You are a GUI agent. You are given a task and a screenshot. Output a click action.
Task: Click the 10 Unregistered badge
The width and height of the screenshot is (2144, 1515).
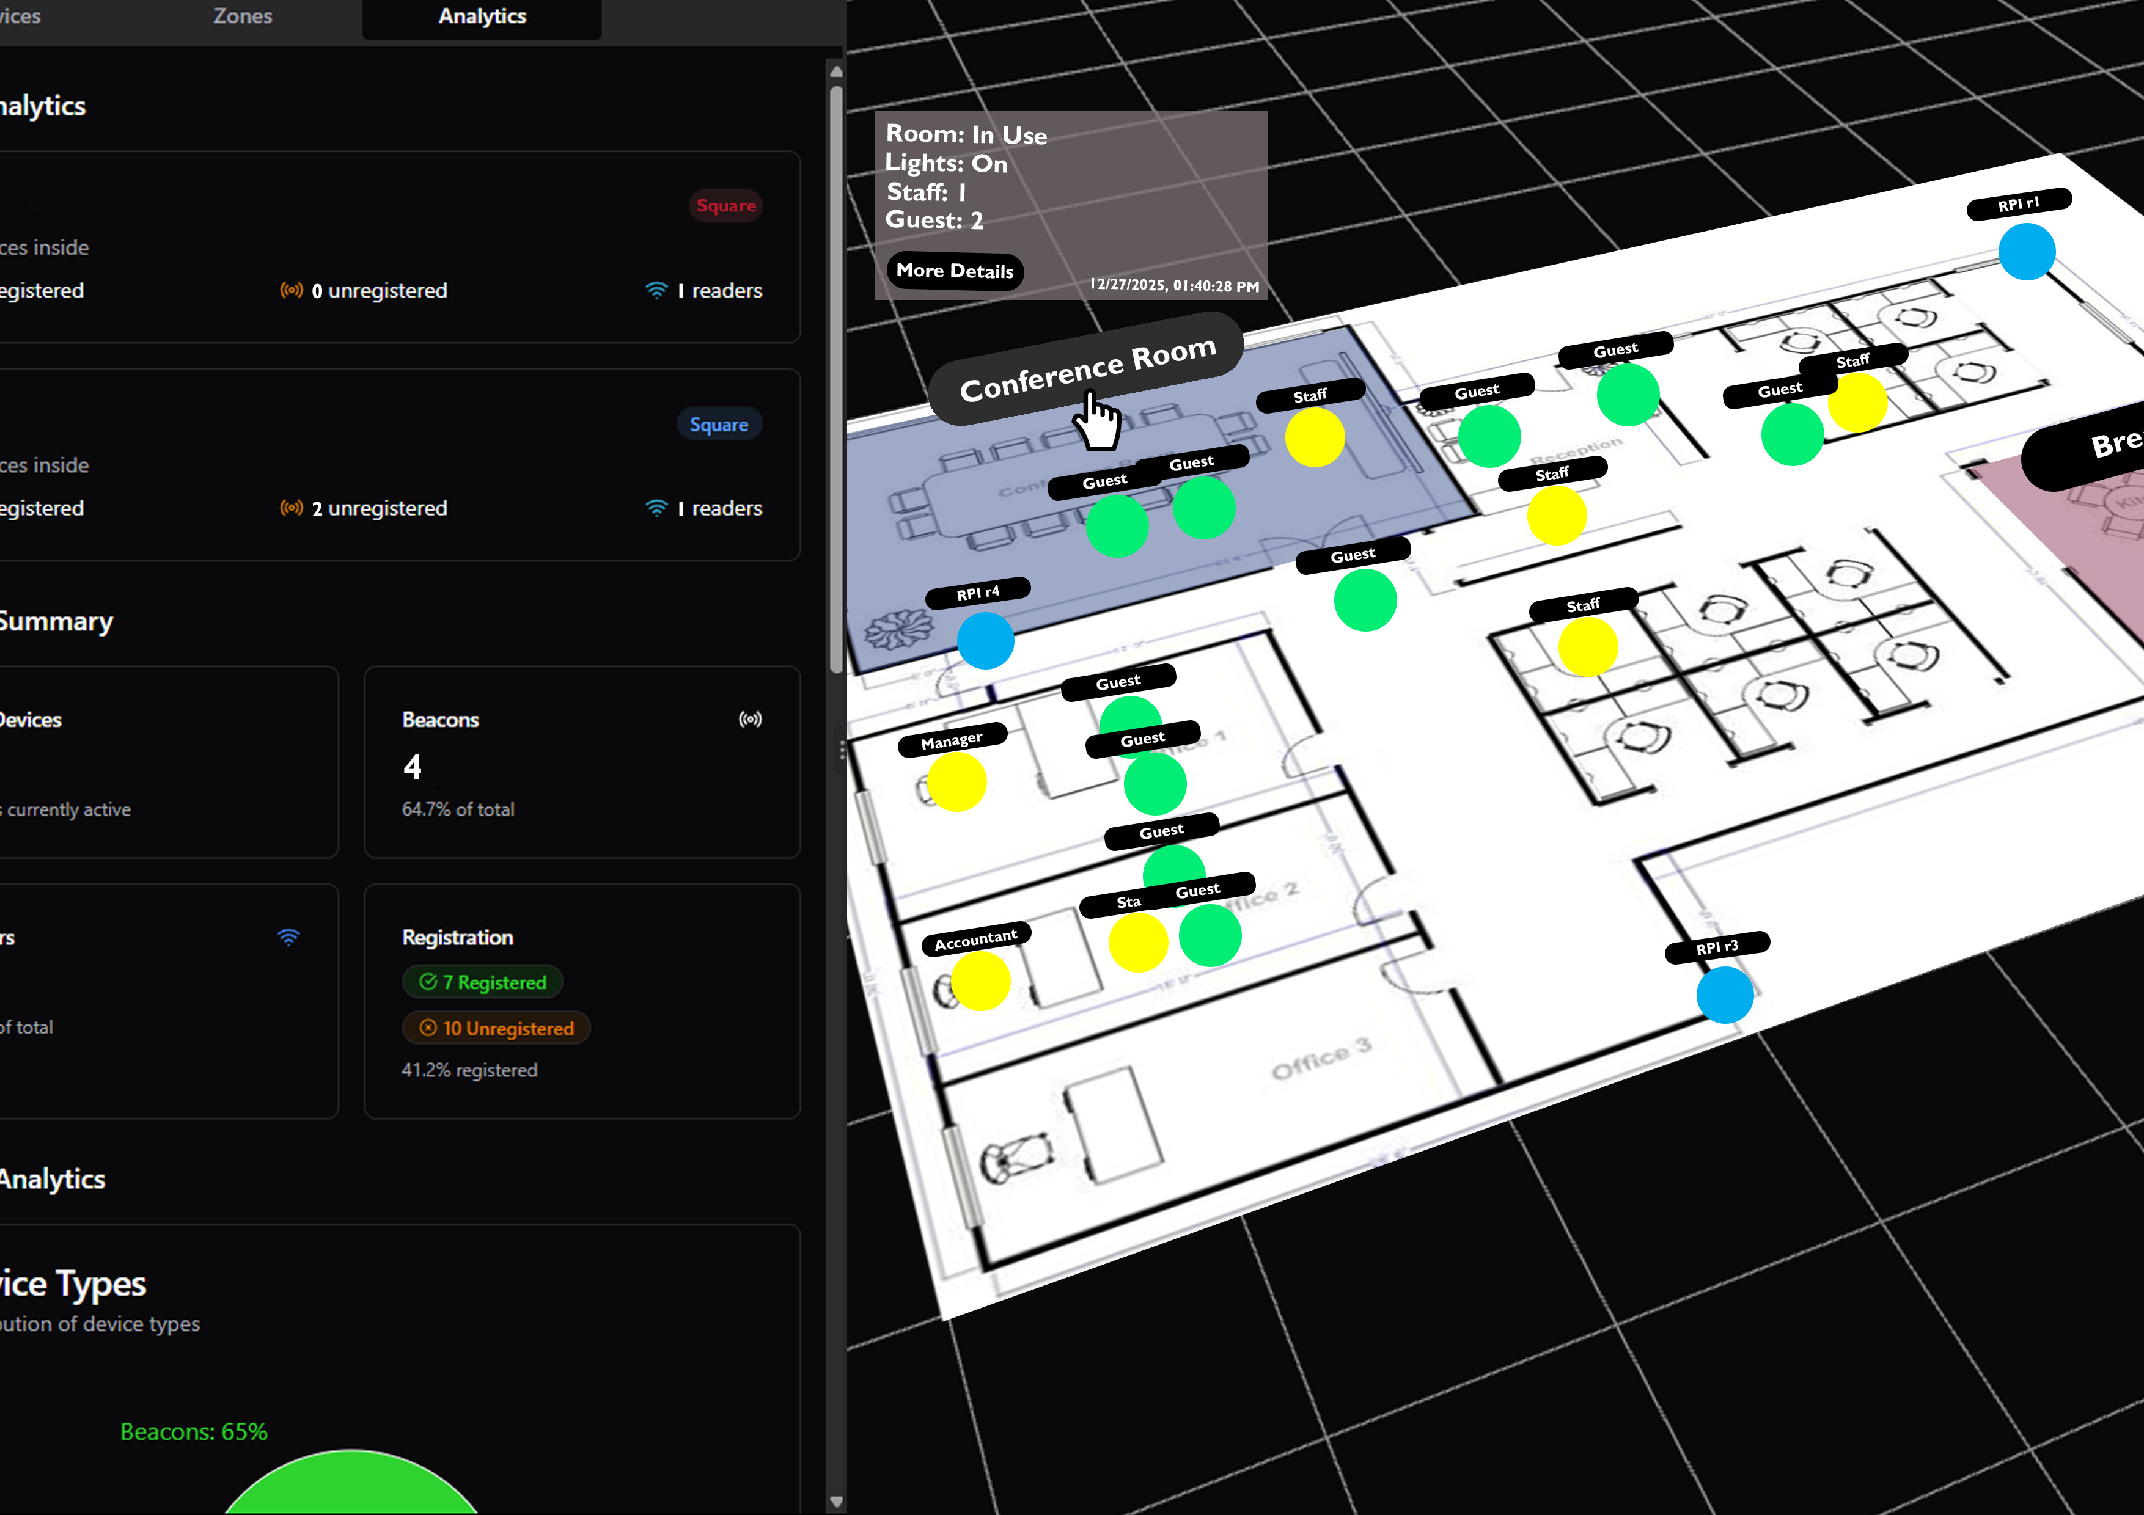click(496, 1028)
